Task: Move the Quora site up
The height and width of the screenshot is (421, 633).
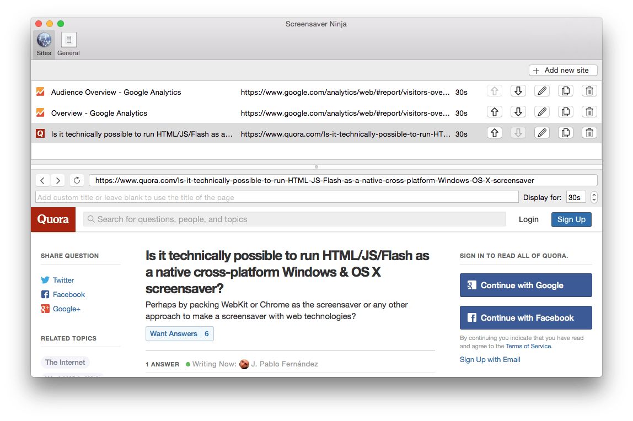Action: 495,133
